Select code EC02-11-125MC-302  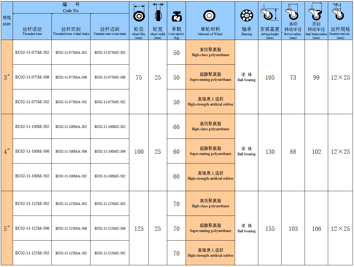pyautogui.click(x=110, y=204)
